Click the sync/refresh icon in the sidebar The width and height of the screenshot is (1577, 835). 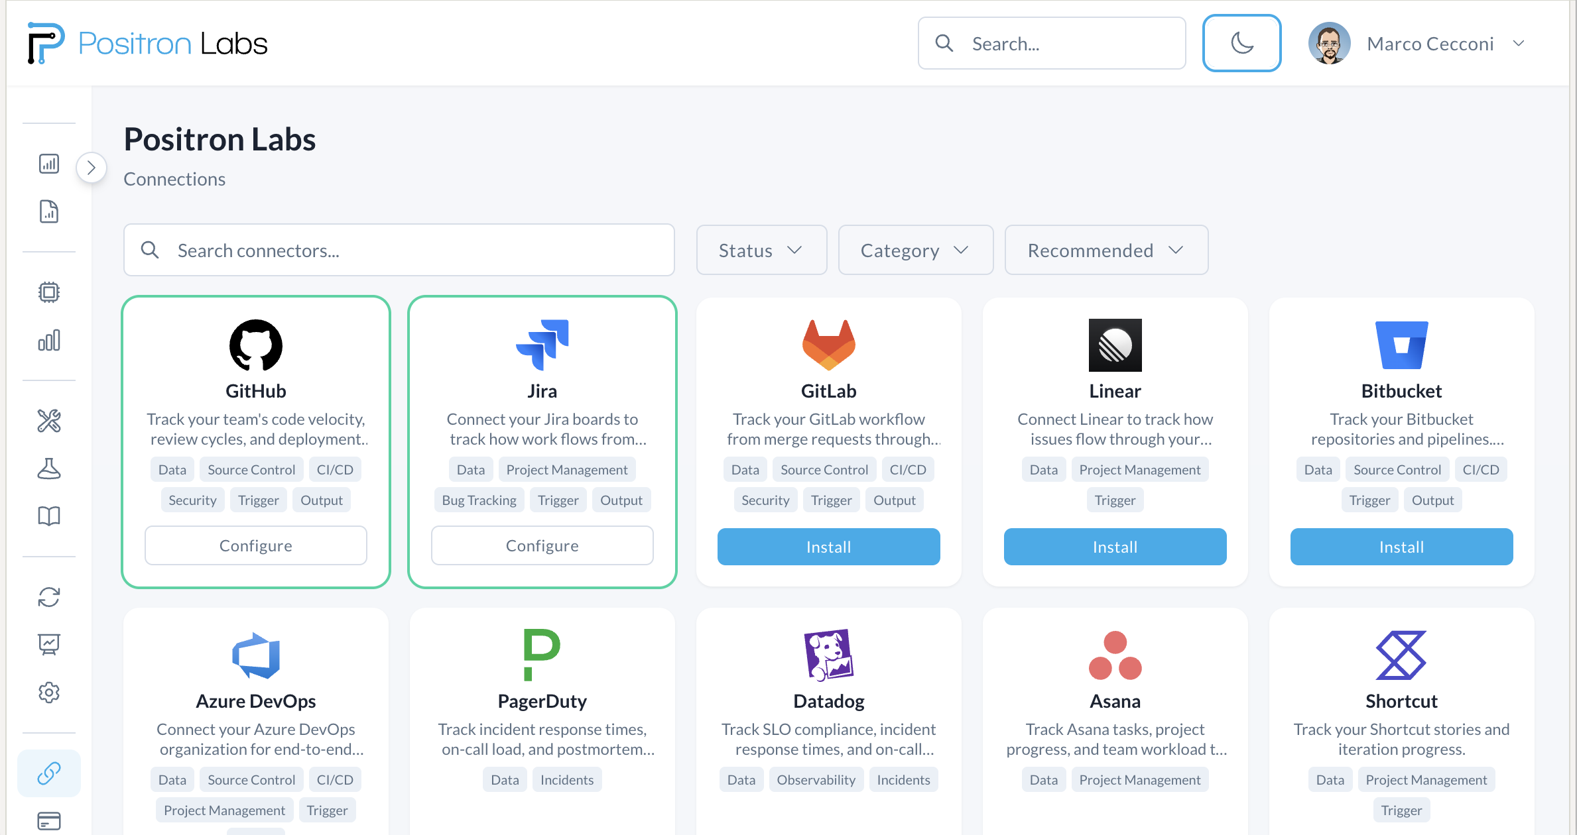[x=49, y=596]
